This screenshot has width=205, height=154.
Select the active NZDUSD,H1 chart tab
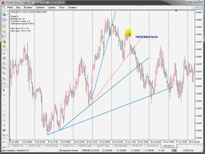(169, 146)
